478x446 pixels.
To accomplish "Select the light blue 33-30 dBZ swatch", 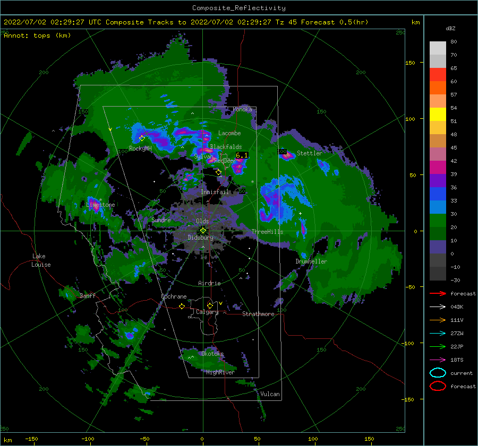I will (438, 207).
